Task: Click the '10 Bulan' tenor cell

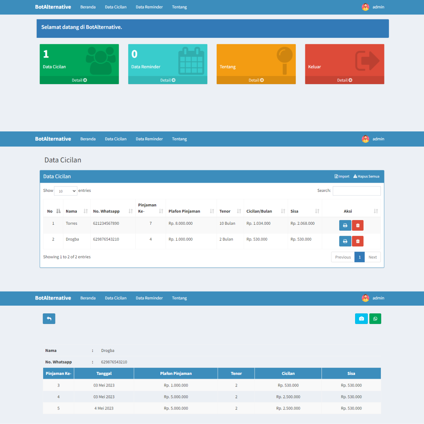Action: point(227,223)
